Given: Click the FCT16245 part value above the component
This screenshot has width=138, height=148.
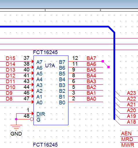Looking at the screenshot, I should [45, 52].
